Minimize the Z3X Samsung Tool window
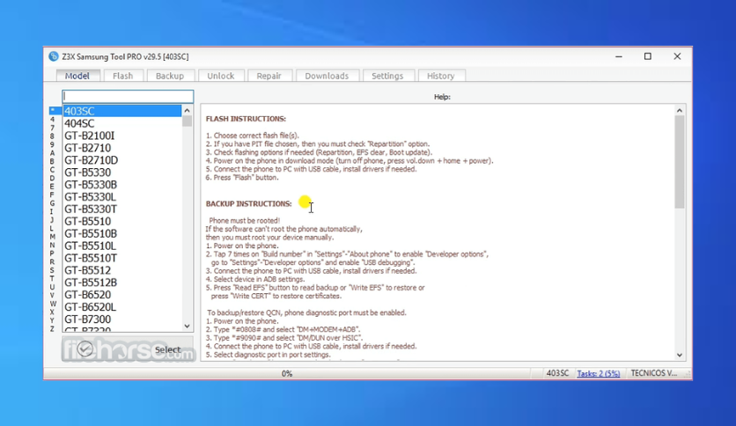 [619, 56]
